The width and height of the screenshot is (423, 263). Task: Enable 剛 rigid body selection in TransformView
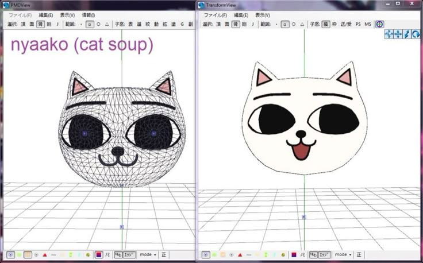pyautogui.click(x=244, y=24)
